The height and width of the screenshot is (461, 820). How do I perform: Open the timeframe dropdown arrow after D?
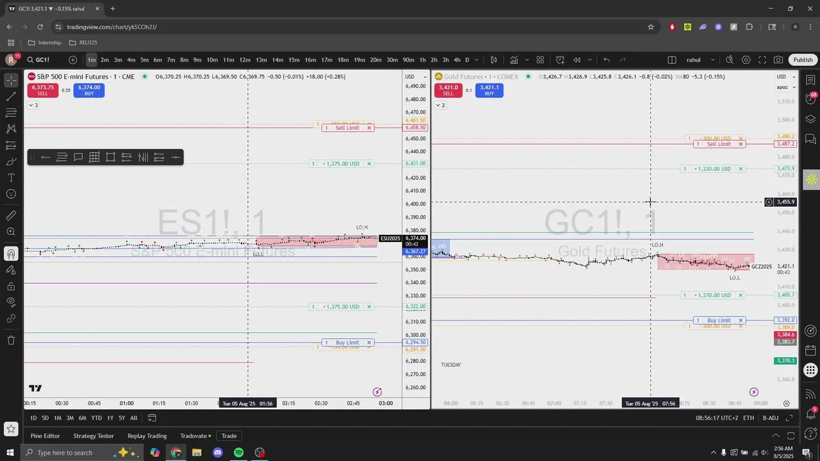tap(476, 60)
